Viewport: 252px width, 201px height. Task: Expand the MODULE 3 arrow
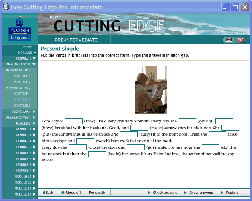click(34, 135)
